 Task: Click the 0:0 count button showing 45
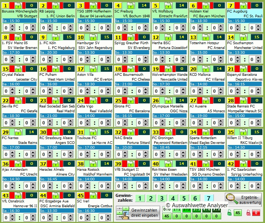coord(167,216)
